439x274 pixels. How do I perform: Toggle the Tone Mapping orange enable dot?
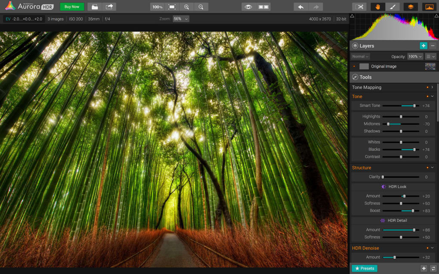[x=427, y=88]
